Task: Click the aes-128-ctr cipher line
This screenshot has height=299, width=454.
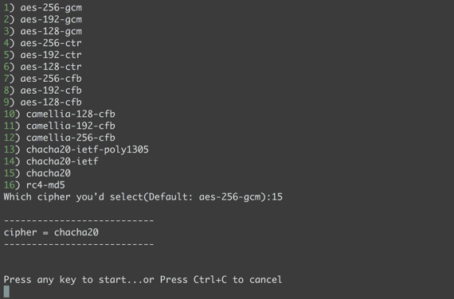Action: 42,67
